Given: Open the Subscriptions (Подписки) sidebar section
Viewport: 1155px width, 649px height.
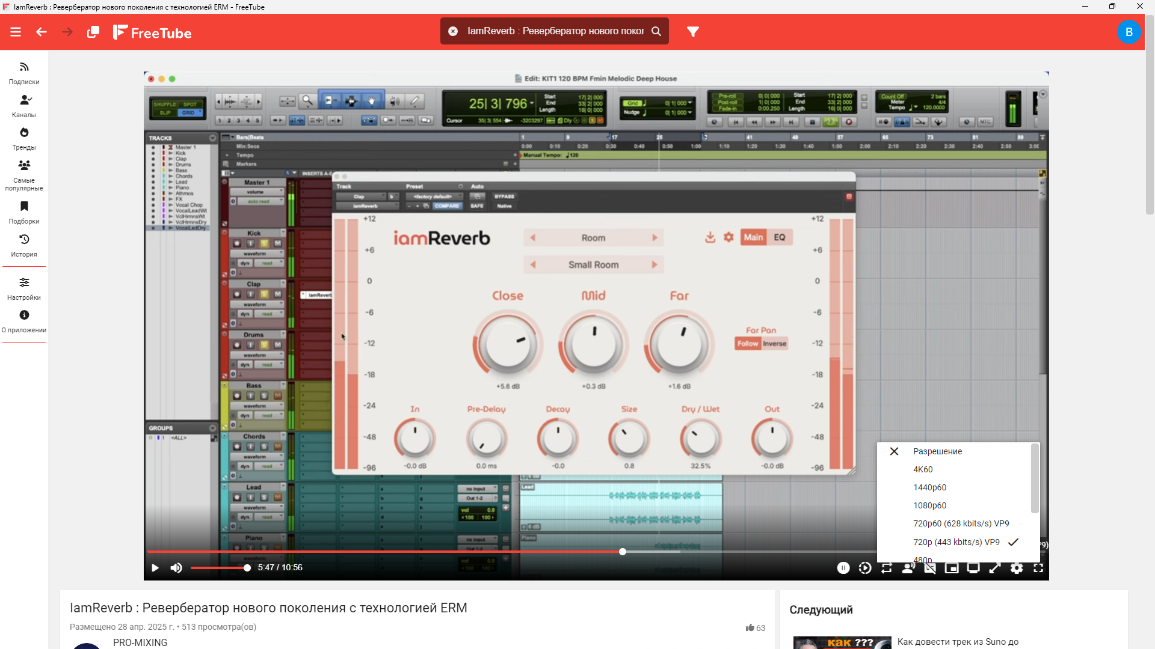Looking at the screenshot, I should [x=24, y=73].
